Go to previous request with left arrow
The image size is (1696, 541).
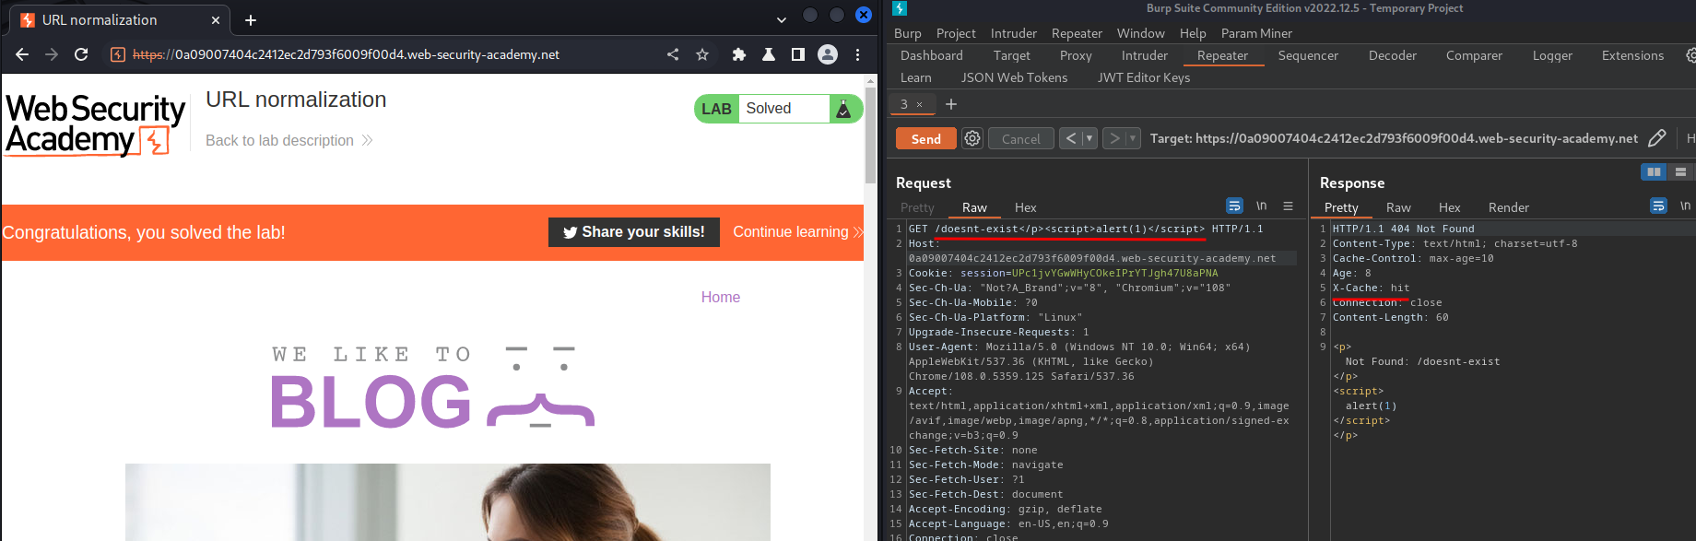click(1070, 138)
